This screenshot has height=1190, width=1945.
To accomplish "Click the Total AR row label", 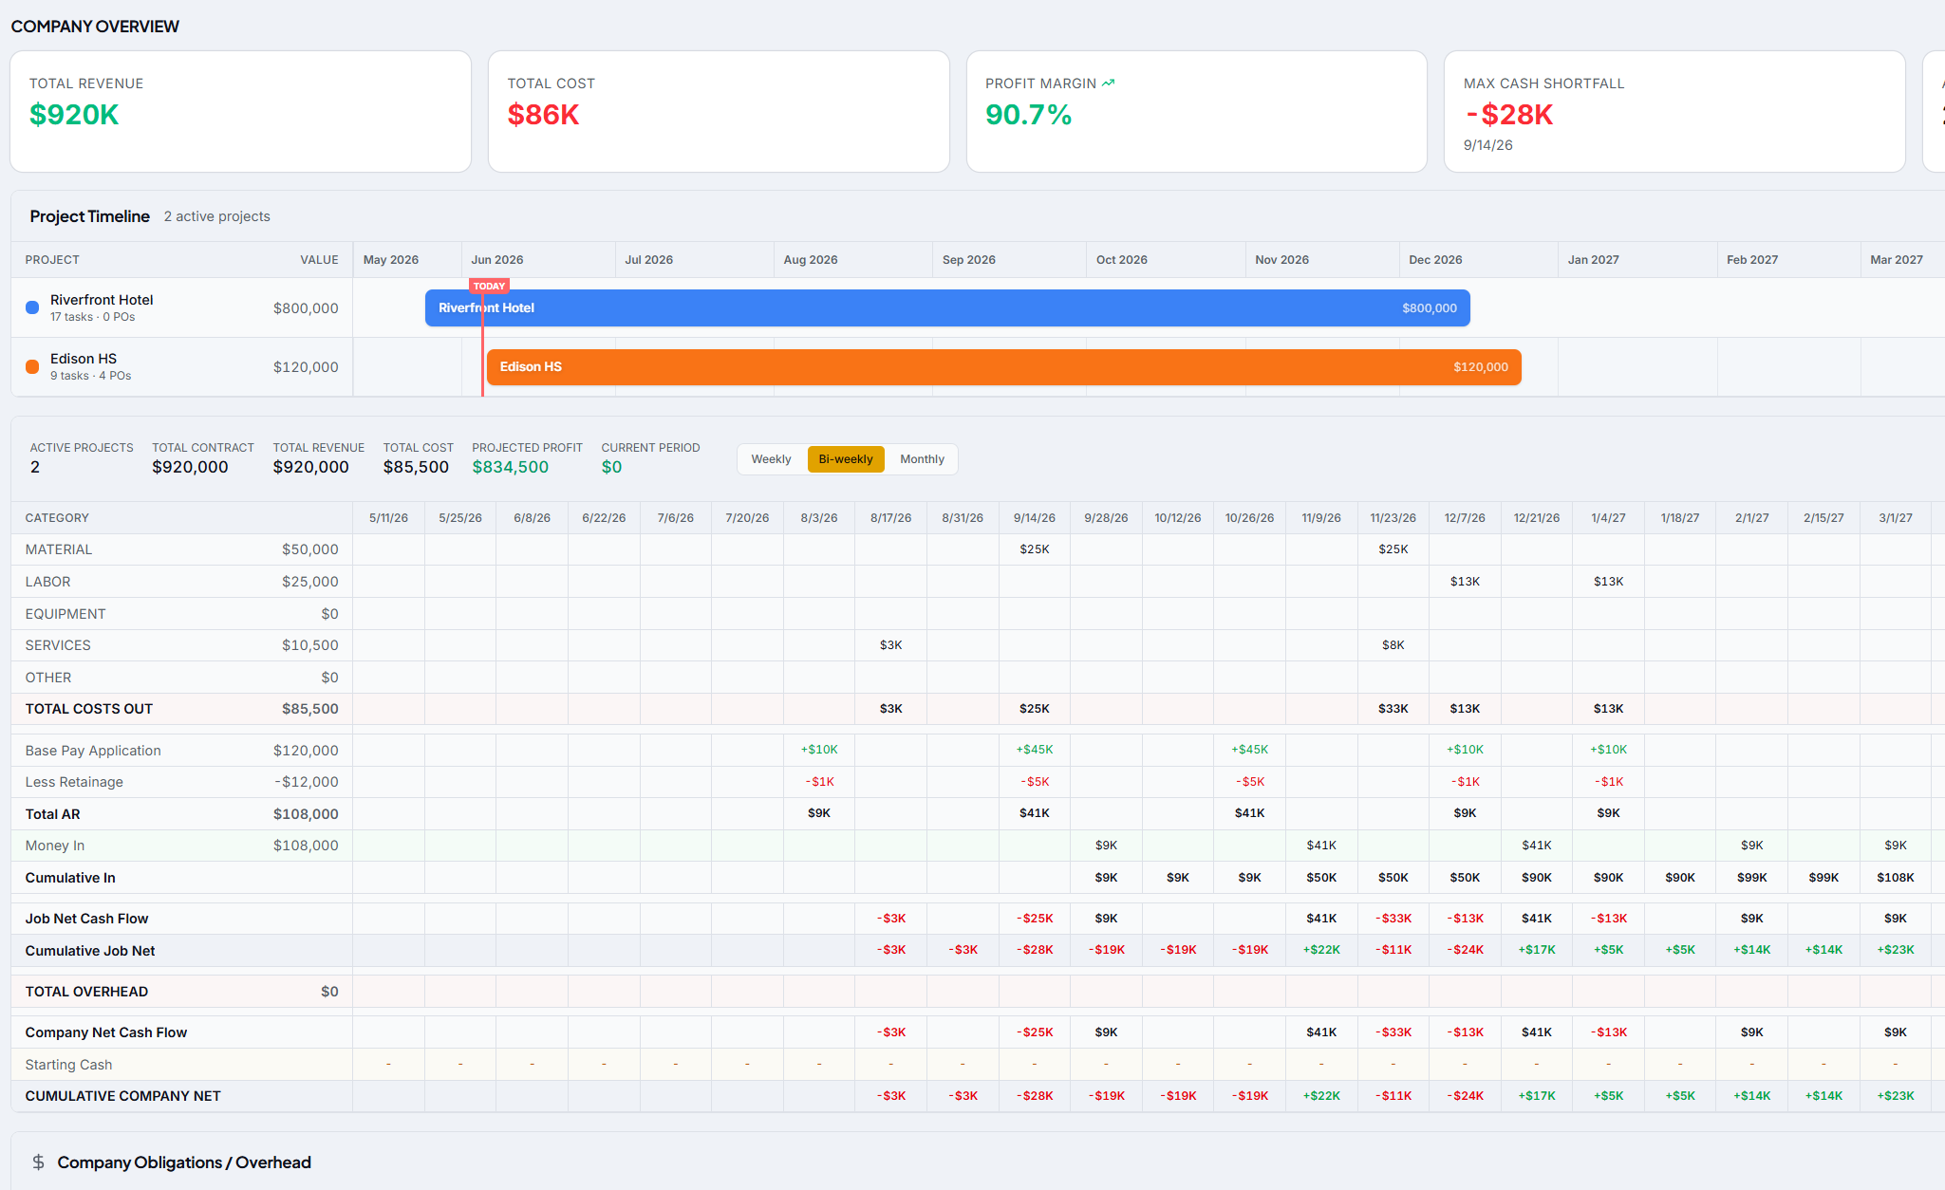I will pos(53,814).
